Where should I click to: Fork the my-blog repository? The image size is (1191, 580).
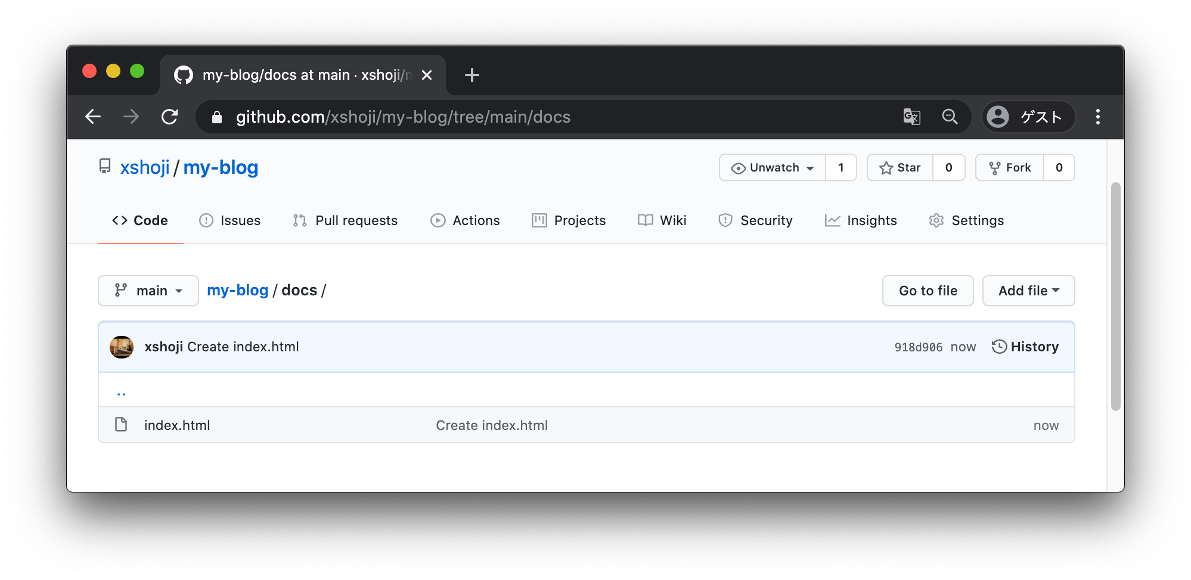pyautogui.click(x=1010, y=168)
